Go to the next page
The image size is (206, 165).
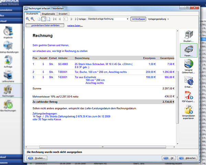tap(71, 19)
